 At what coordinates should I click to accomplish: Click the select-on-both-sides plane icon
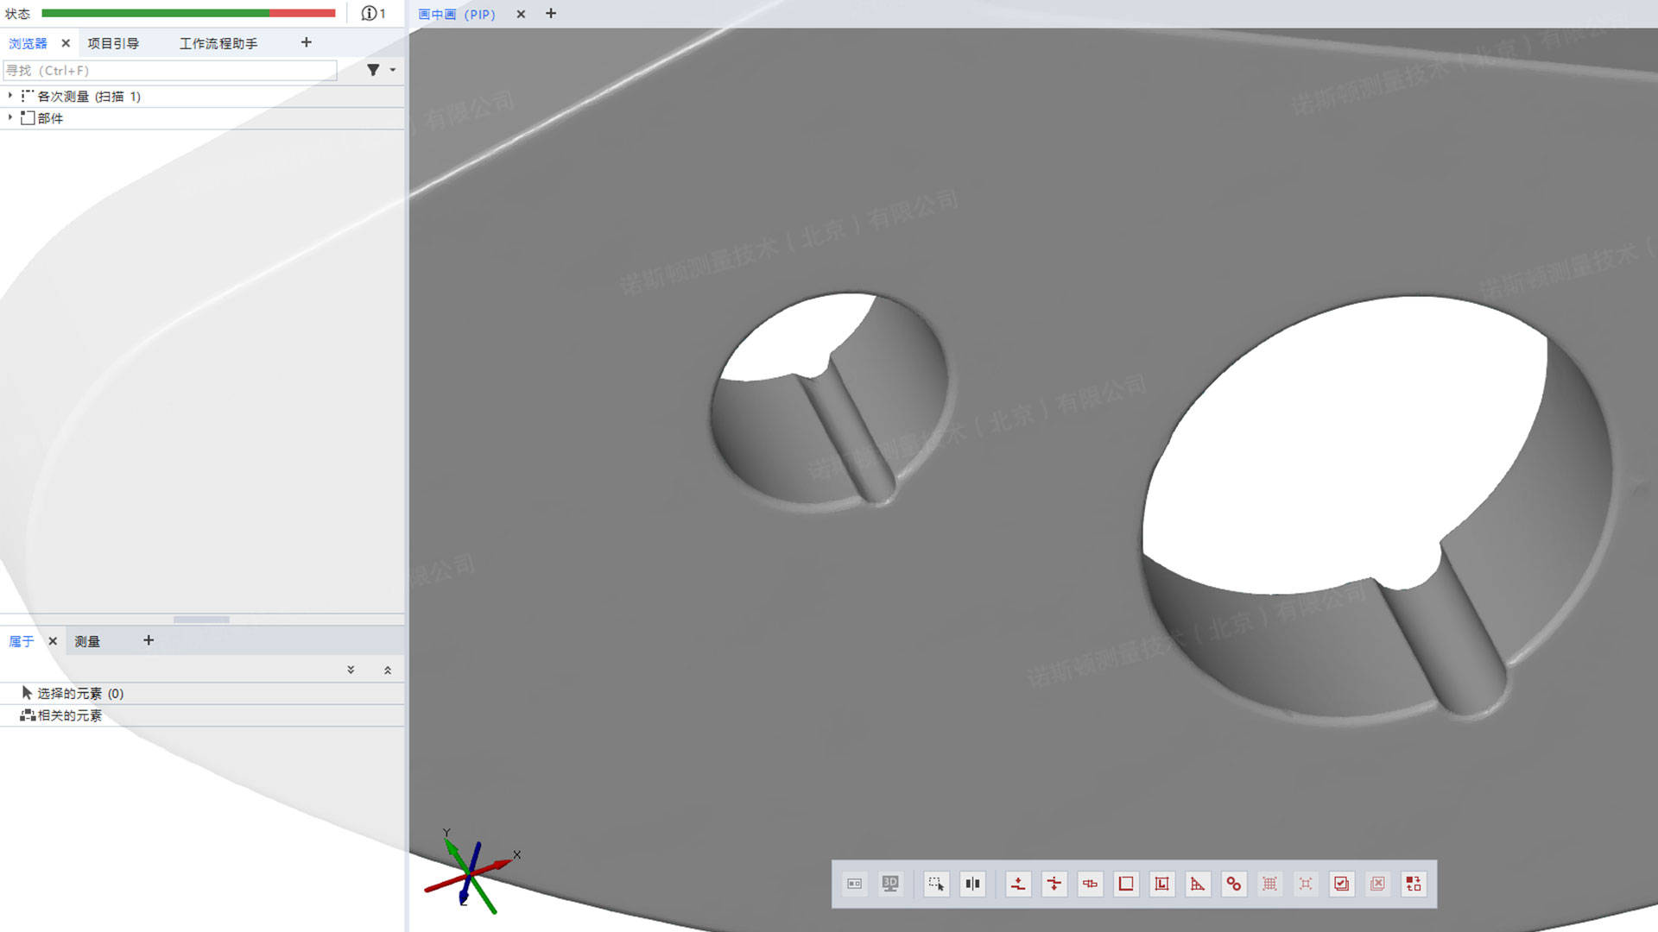[x=1054, y=884]
